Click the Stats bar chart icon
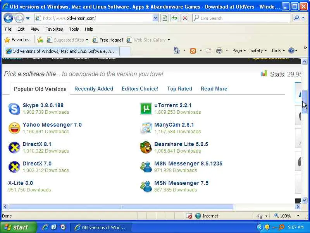The image size is (310, 233). click(x=264, y=74)
